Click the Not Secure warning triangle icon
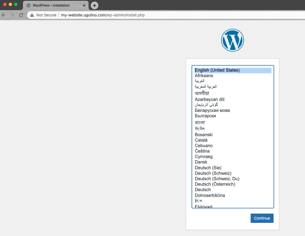Screen dimensions: 305x236 (32, 15)
